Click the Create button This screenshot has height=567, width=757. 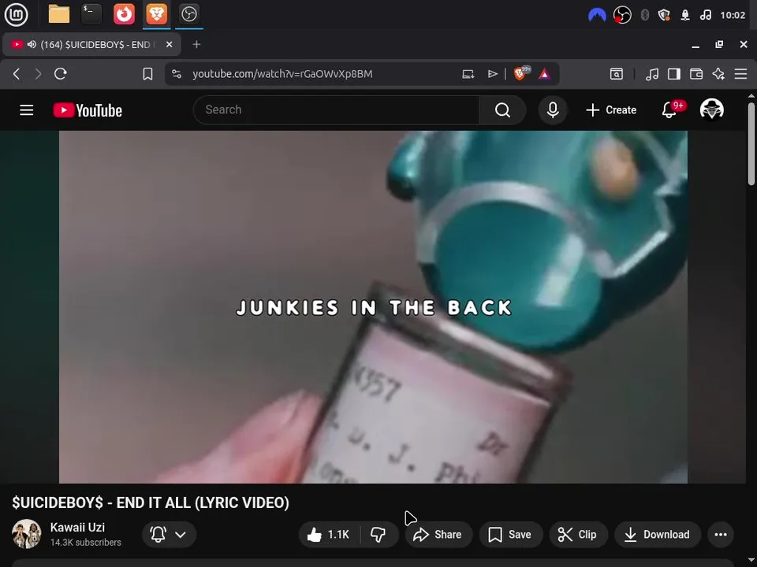pyautogui.click(x=611, y=110)
